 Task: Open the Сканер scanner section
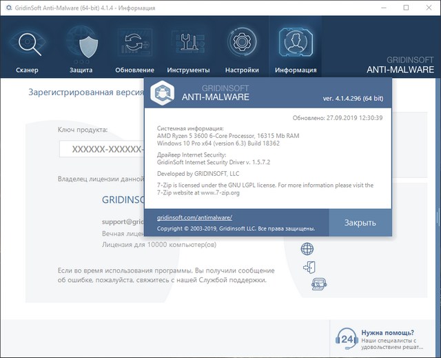point(28,49)
